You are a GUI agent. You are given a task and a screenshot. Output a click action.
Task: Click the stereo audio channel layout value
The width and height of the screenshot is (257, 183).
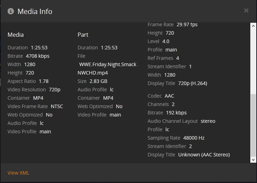(208, 121)
